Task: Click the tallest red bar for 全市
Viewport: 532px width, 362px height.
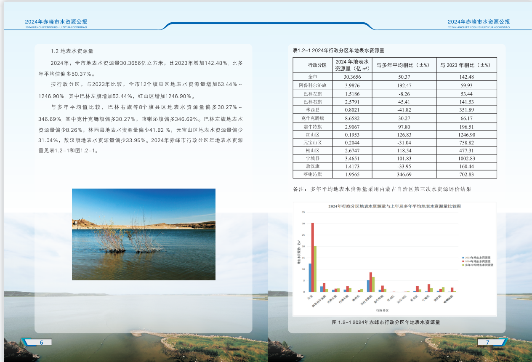Action: [312, 257]
